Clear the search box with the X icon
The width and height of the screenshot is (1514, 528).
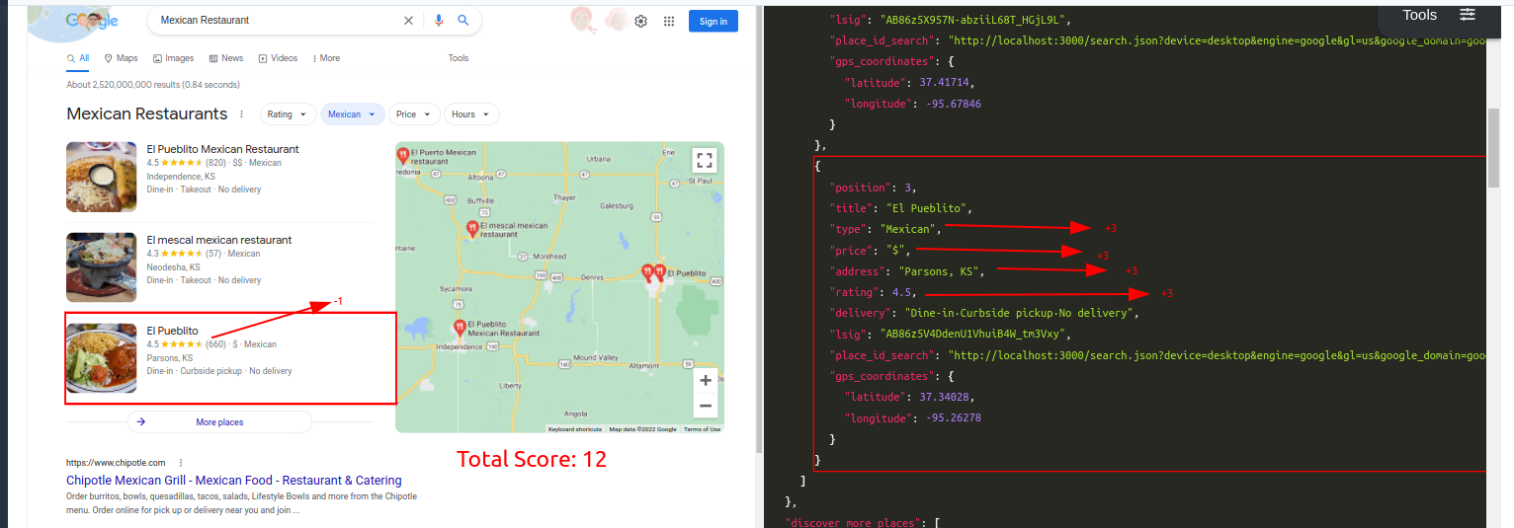tap(409, 20)
